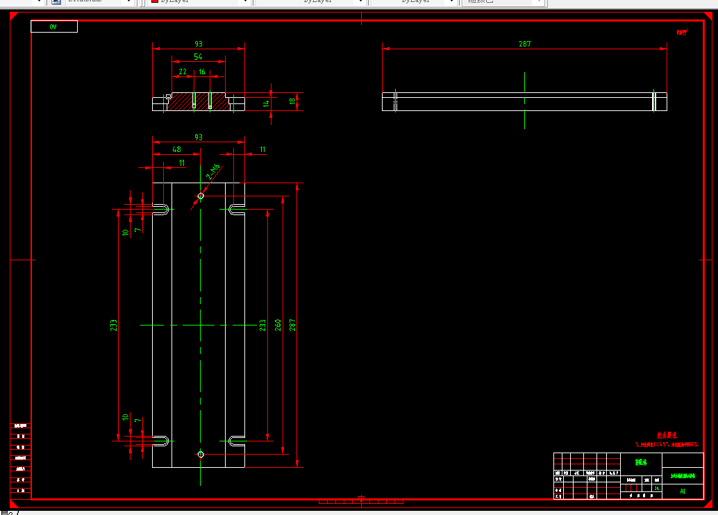Select the 1X45° chamfer note line
This screenshot has width=718, height=515.
pos(667,444)
